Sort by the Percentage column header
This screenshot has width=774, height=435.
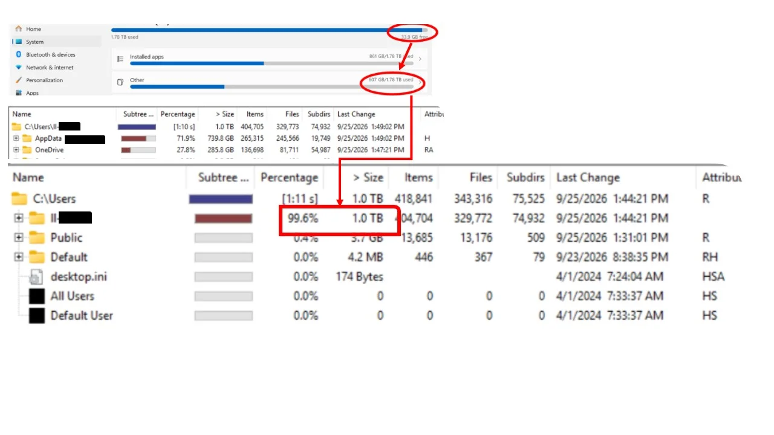289,178
